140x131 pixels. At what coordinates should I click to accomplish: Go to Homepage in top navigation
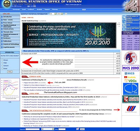[x=16, y=9]
